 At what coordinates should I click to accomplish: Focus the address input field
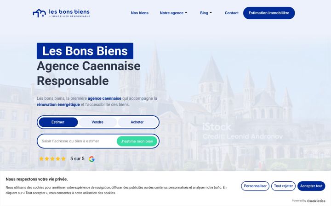coord(78,141)
